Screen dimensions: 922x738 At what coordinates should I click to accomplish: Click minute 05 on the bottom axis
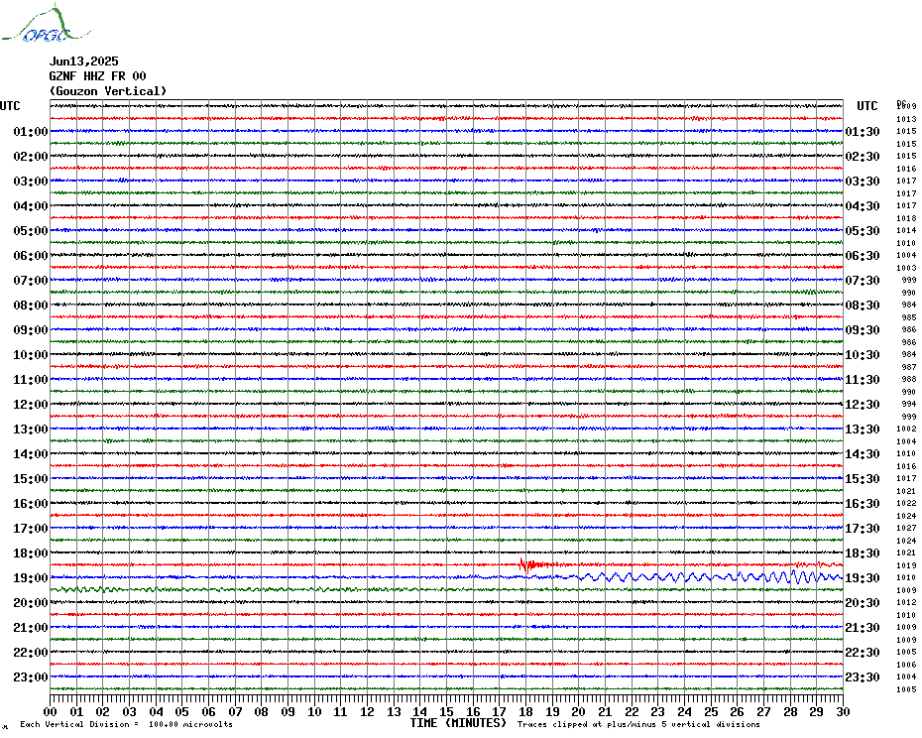(x=182, y=711)
